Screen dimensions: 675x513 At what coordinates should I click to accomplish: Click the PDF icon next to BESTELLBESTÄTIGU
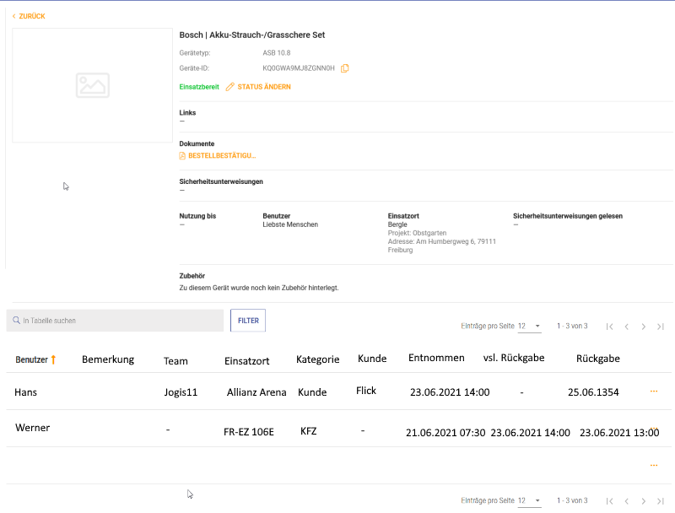tap(182, 156)
